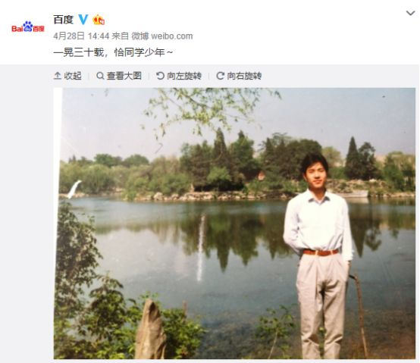Rotate the photo left with 向左旋转
The width and height of the screenshot is (420, 363).
[179, 76]
